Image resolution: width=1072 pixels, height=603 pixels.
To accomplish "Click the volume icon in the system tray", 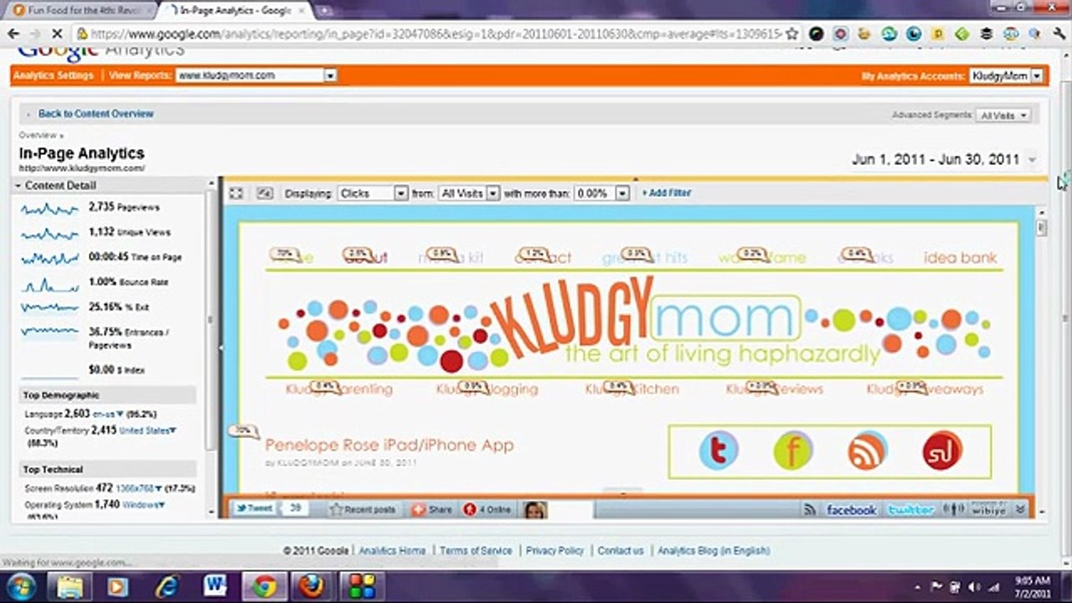I will coord(974,586).
